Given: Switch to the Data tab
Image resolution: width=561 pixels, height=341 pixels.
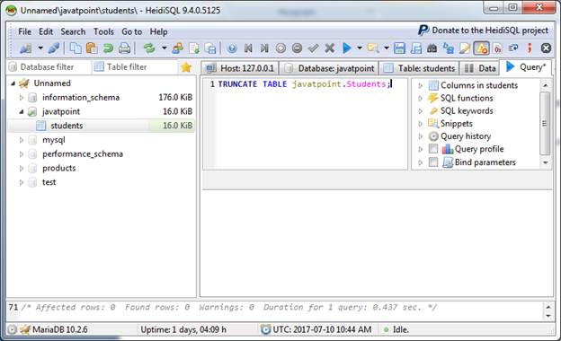Looking at the screenshot, I should coord(479,68).
